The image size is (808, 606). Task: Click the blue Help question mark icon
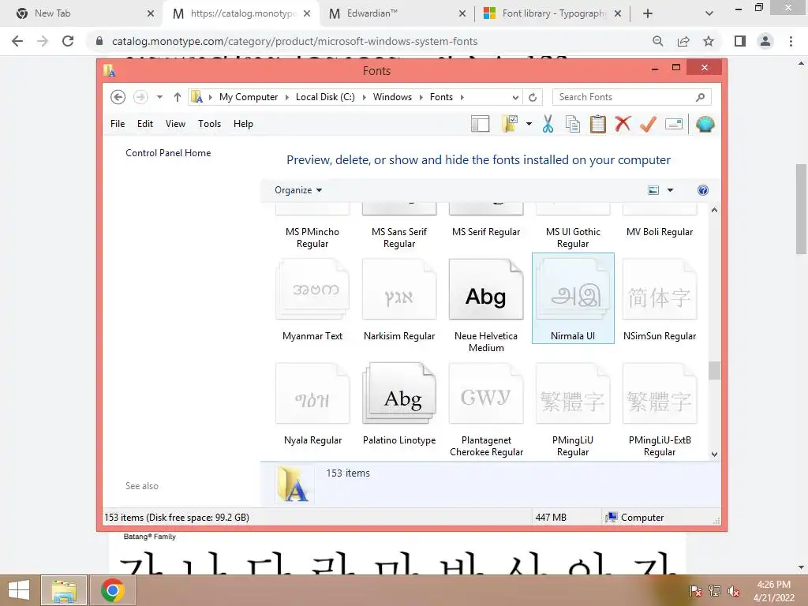coord(703,190)
